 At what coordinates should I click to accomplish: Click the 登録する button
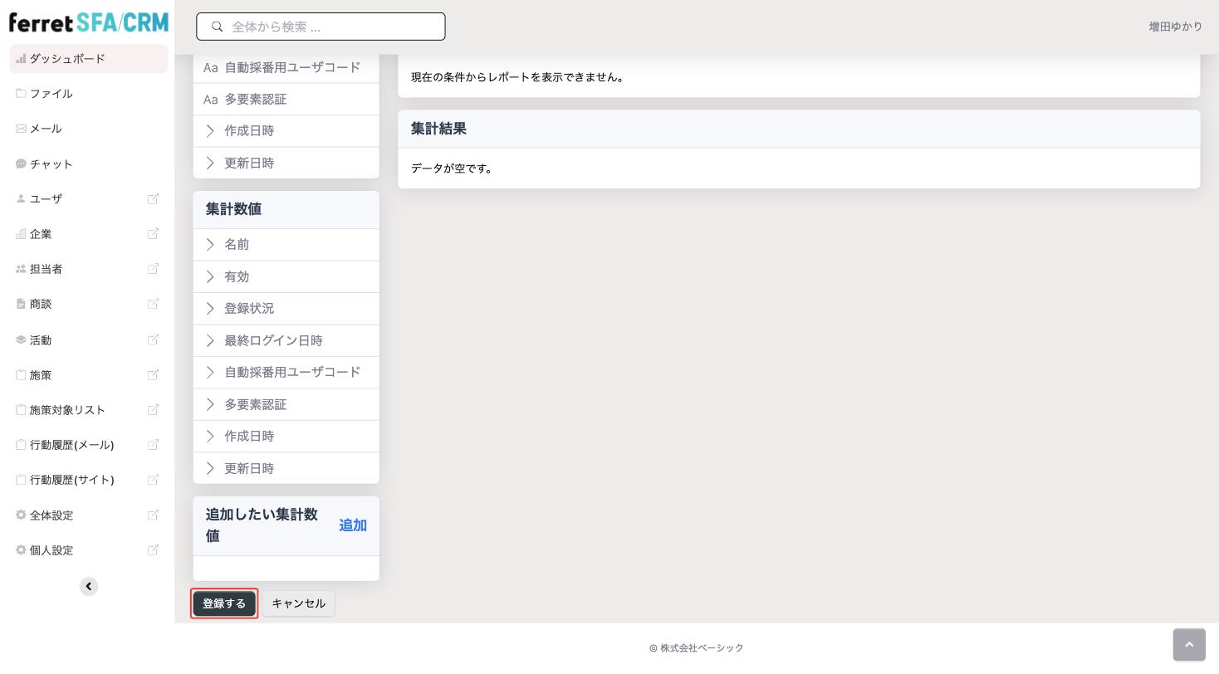pyautogui.click(x=224, y=603)
